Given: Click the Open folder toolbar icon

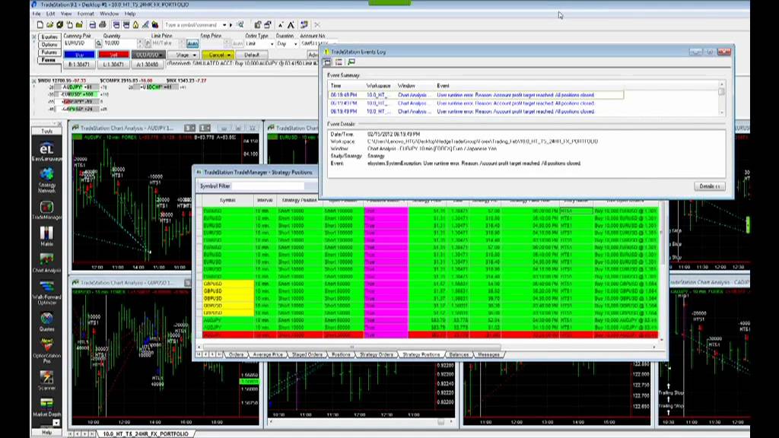Looking at the screenshot, I should pos(49,25).
